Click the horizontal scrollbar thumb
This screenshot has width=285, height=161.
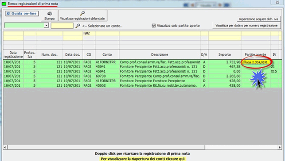pyautogui.click(x=106, y=147)
